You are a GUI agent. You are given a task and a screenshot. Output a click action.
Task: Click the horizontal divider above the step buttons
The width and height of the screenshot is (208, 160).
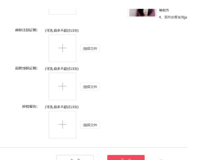click(x=94, y=147)
